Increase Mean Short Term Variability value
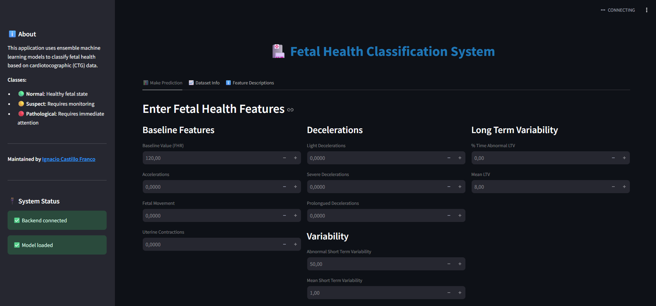Screen dimensions: 656x306 pyautogui.click(x=460, y=293)
